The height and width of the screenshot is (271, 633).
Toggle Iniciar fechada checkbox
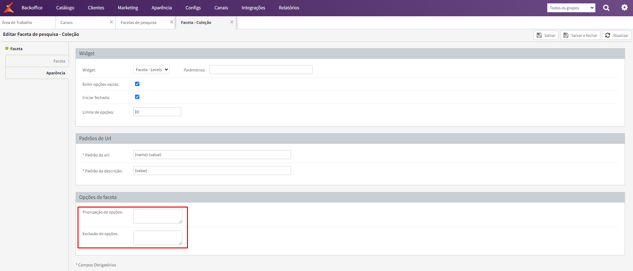click(137, 97)
